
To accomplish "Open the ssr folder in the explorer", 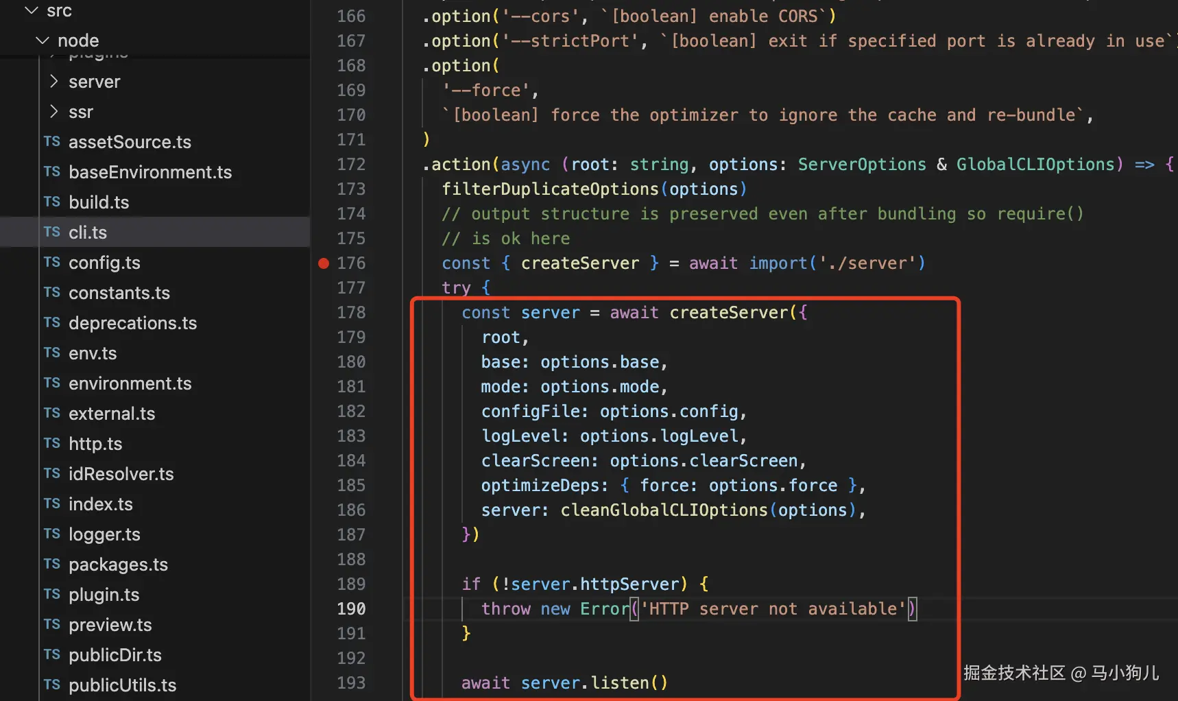I will click(81, 112).
